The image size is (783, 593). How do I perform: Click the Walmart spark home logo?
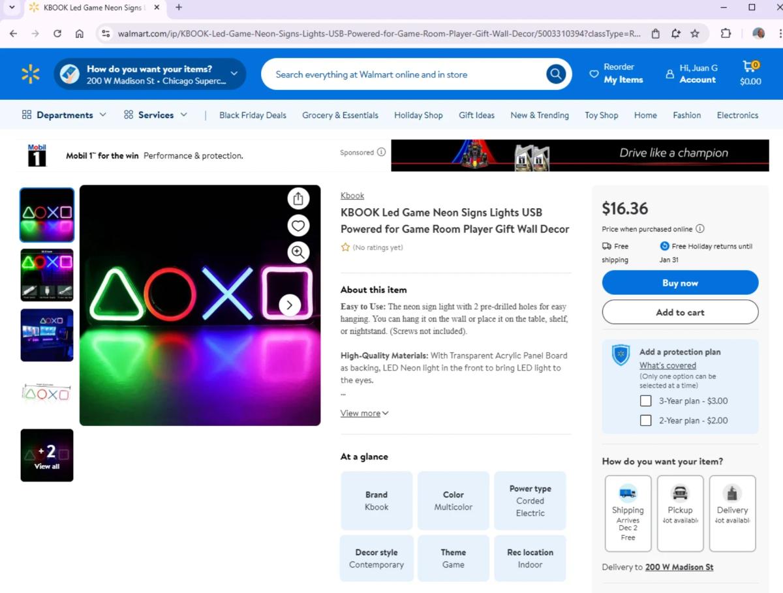point(30,74)
